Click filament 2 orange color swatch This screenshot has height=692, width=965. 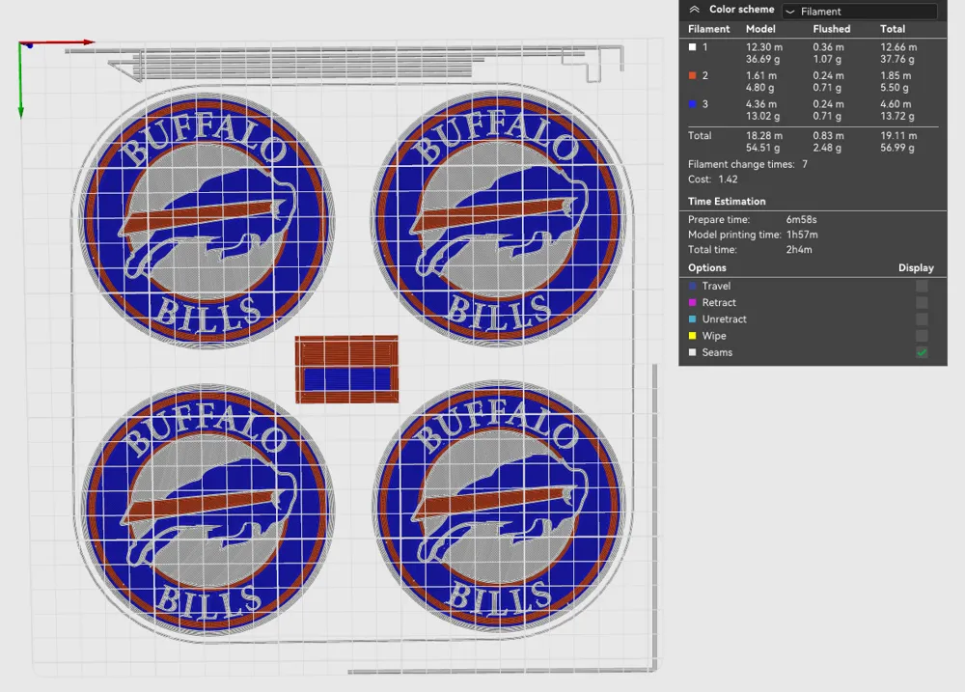(x=691, y=75)
